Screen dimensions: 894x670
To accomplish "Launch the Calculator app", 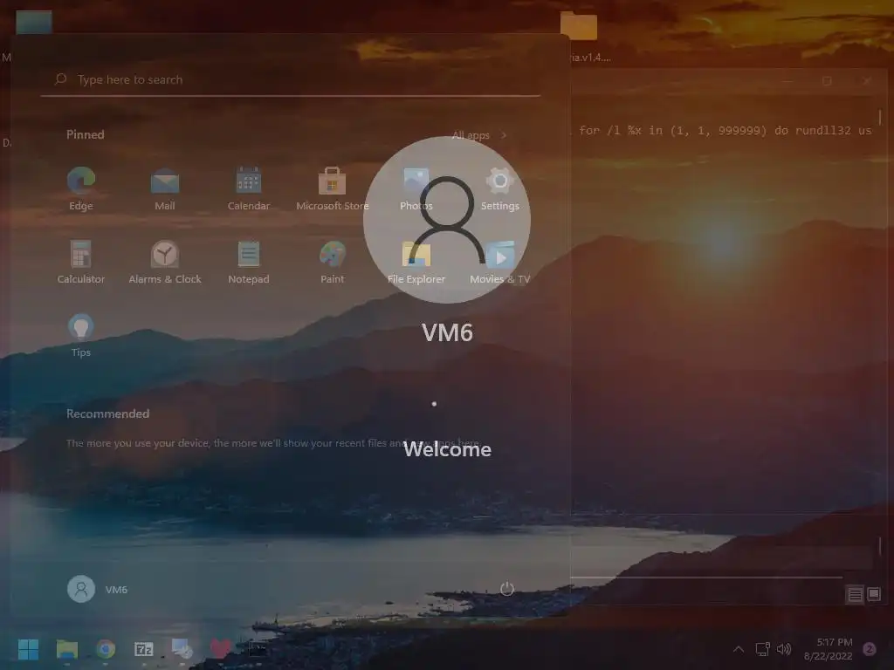I will click(x=81, y=262).
